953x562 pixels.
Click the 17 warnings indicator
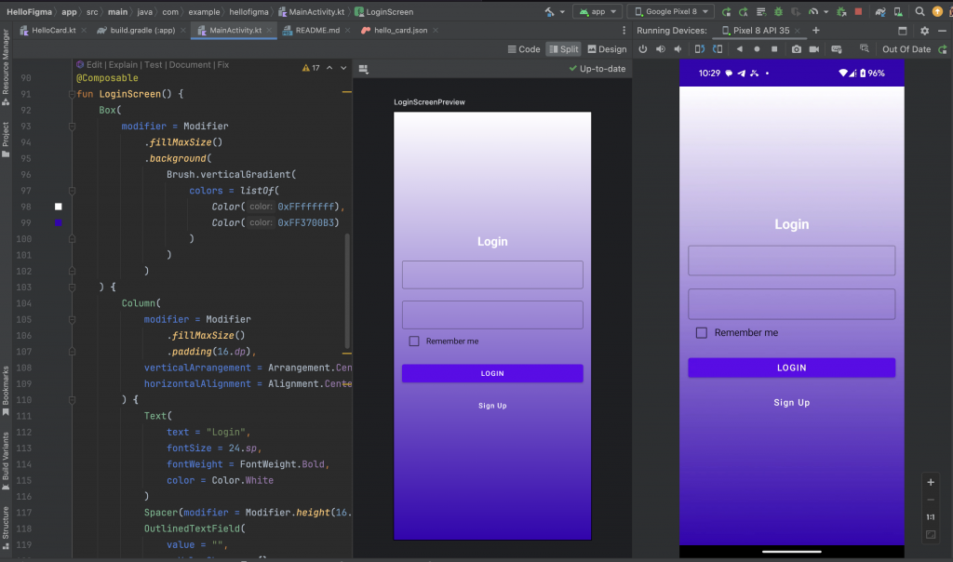311,68
